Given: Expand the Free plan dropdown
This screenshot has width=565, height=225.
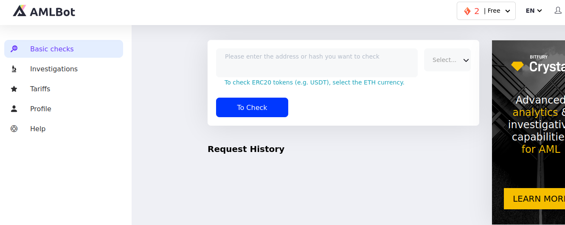Looking at the screenshot, I should tap(498, 11).
